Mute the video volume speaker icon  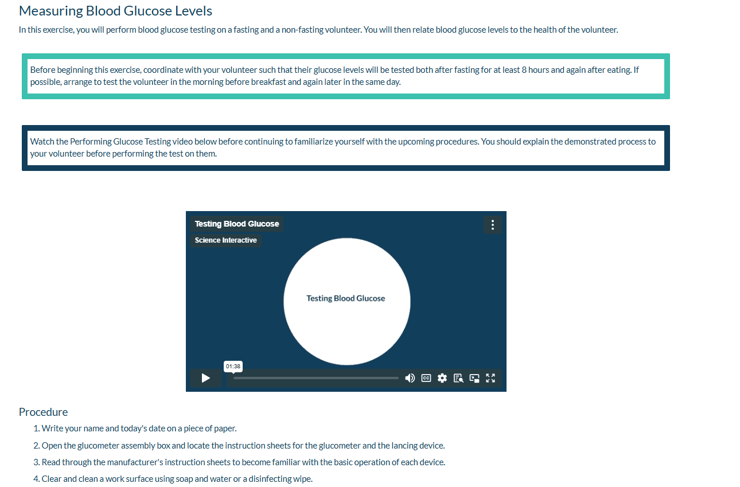[410, 378]
